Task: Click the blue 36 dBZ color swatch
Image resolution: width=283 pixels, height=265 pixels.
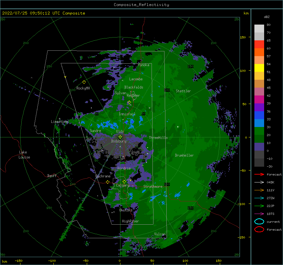Action: pyautogui.click(x=259, y=115)
